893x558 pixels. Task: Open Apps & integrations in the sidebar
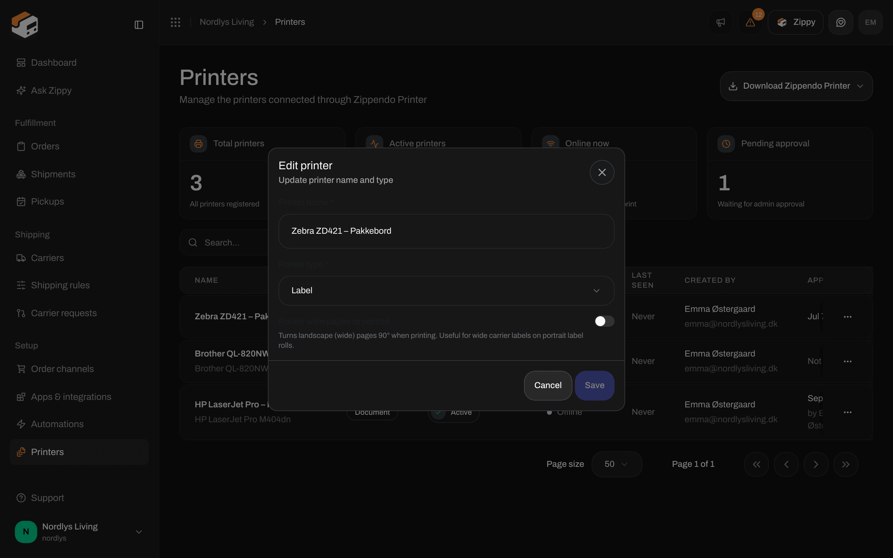(79, 397)
